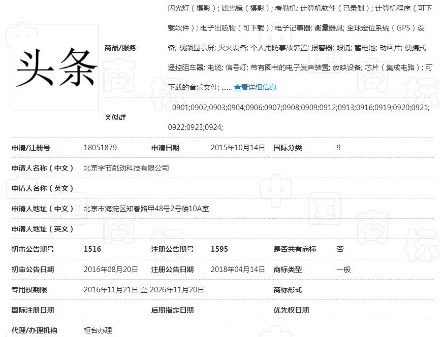Click the 类似群 row label
444x337 pixels.
(x=115, y=117)
